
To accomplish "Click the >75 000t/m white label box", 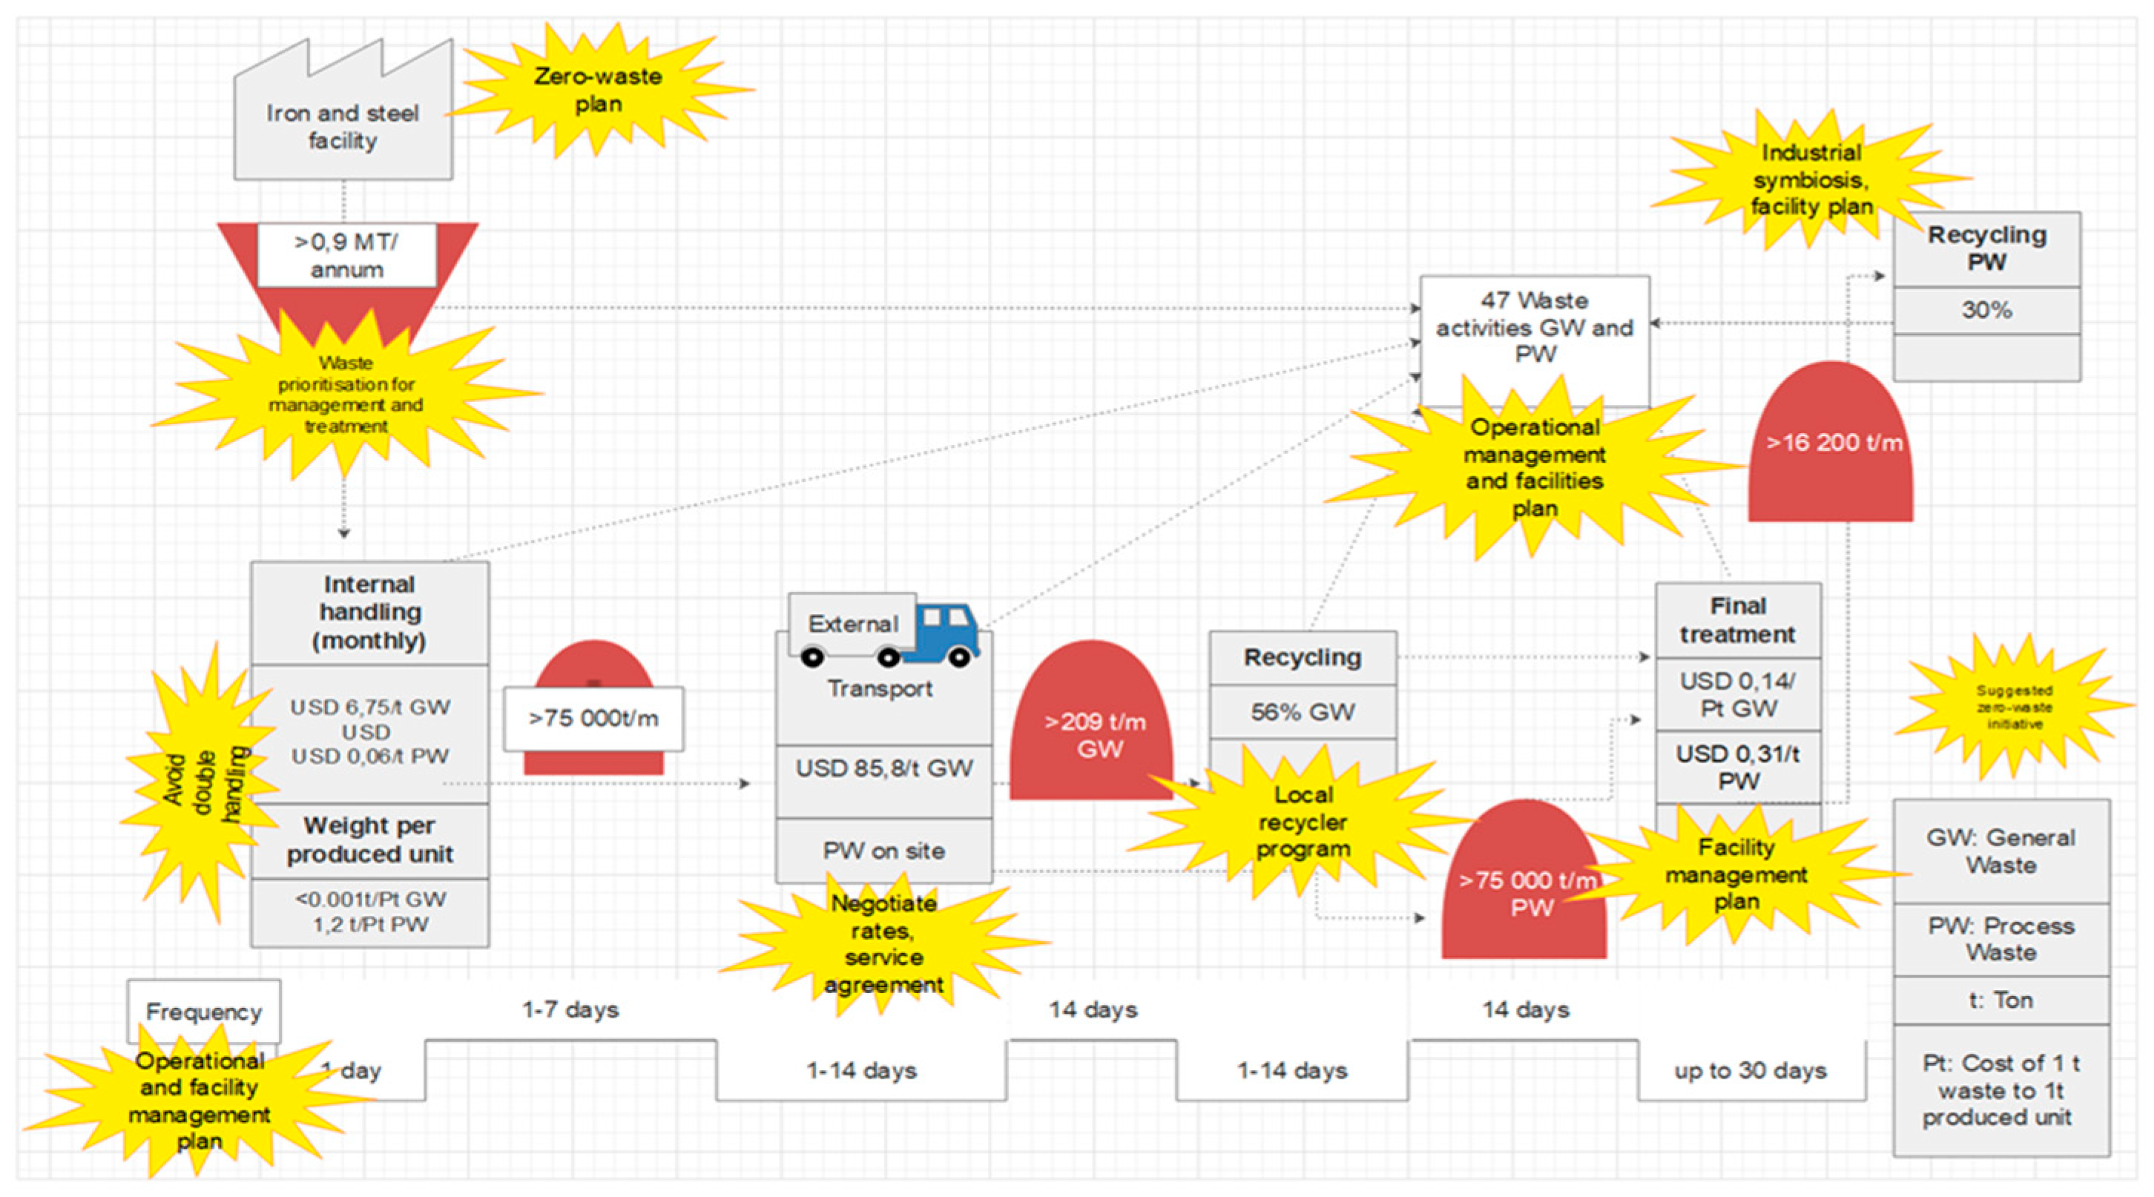I will [593, 718].
